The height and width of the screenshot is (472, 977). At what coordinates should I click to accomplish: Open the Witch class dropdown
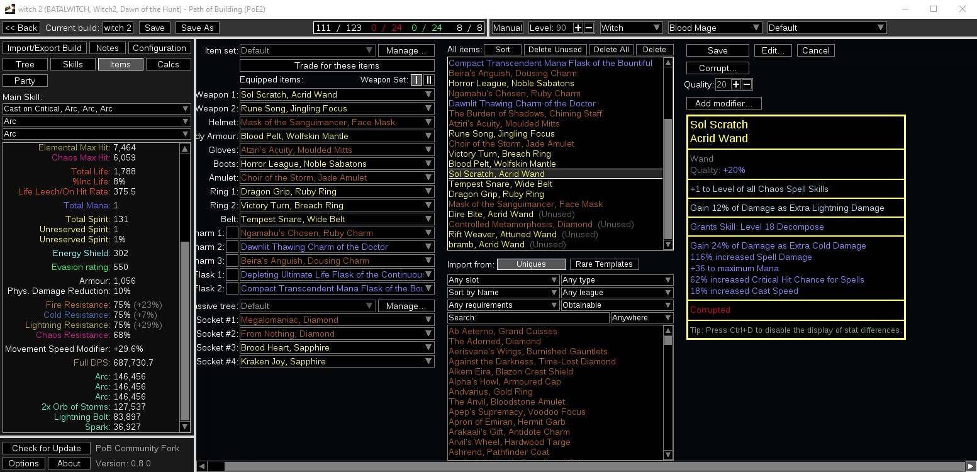(x=631, y=28)
